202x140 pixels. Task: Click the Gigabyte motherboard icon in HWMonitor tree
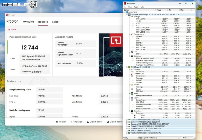click(x=129, y=15)
